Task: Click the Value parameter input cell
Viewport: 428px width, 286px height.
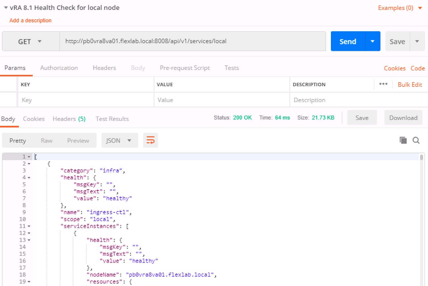Action: tap(222, 100)
